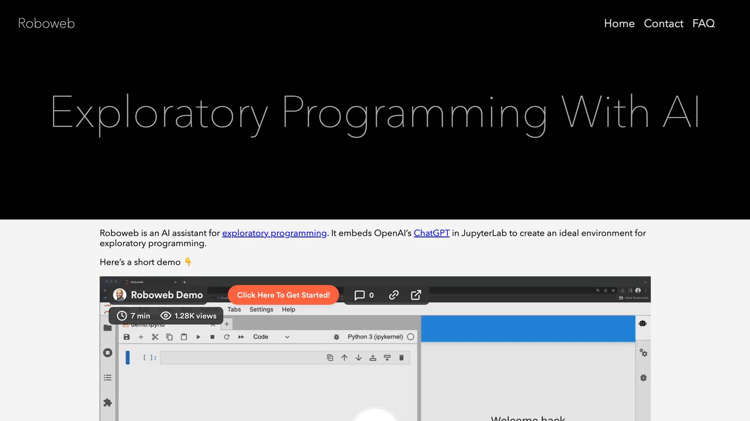Go to the FAQ page
This screenshot has width=750, height=421.
click(704, 23)
